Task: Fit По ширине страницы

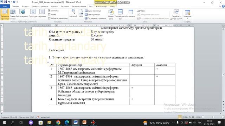Action: click(x=95, y=18)
